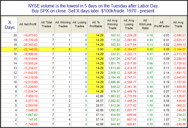Click All: Avg Winning Trade header
The height and width of the screenshot is (128, 188).
pyautogui.click(x=112, y=24)
